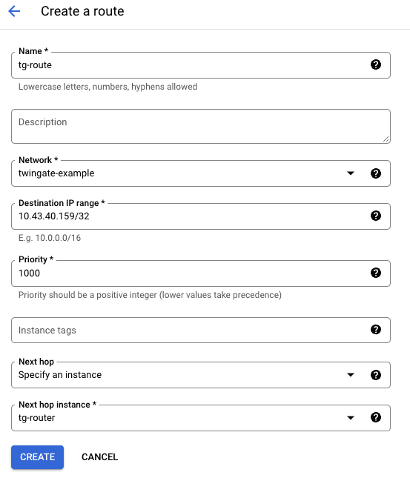Click into the Instance tags field
Screen dimensions: 410x478
point(201,330)
